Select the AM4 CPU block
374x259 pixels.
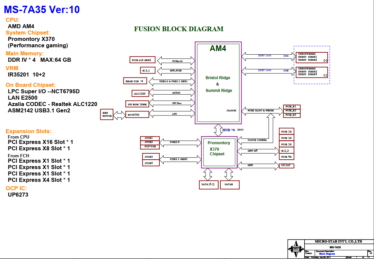tap(218, 83)
